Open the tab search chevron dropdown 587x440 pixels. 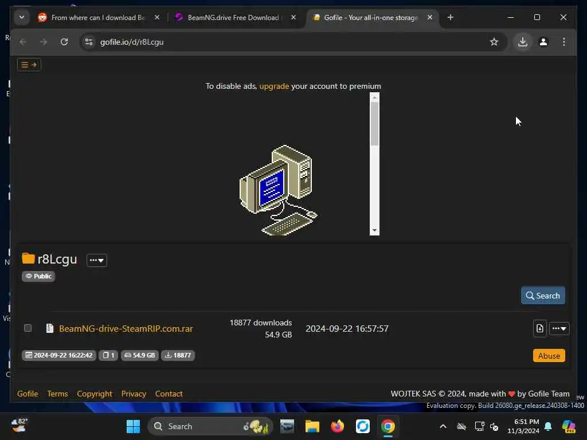point(22,17)
